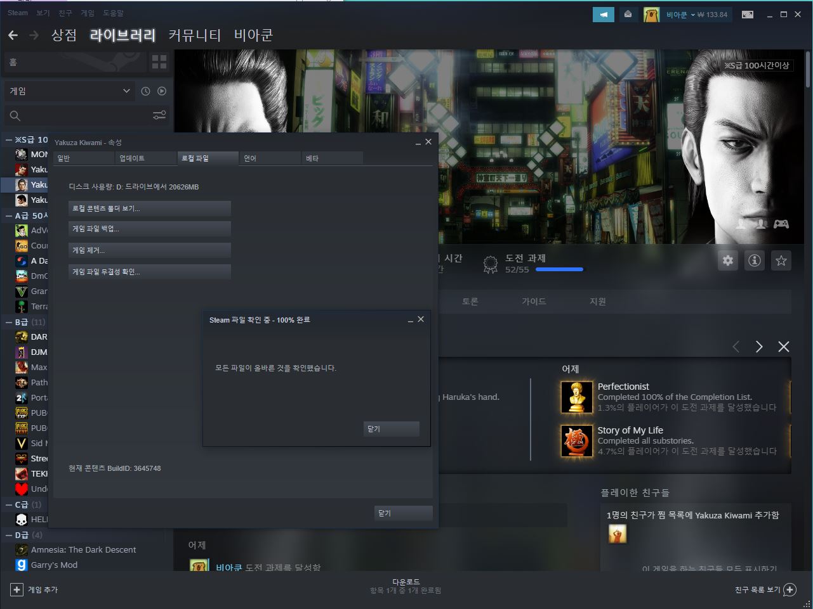Click the library search magnifier icon
813x609 pixels.
[x=15, y=115]
